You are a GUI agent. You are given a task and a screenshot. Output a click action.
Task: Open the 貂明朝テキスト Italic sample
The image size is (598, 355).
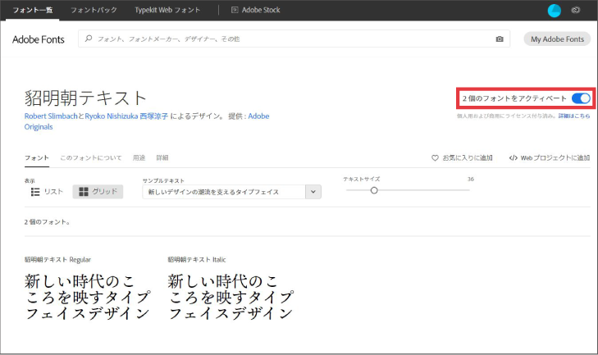coord(231,297)
